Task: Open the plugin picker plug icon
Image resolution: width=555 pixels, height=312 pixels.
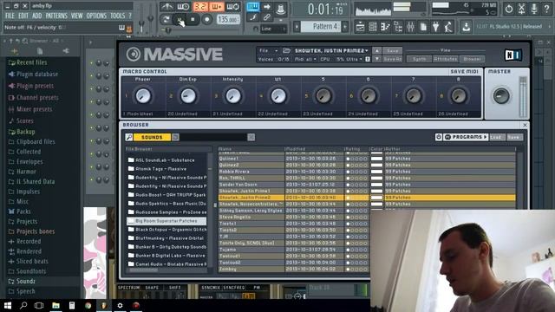Action: [435, 27]
